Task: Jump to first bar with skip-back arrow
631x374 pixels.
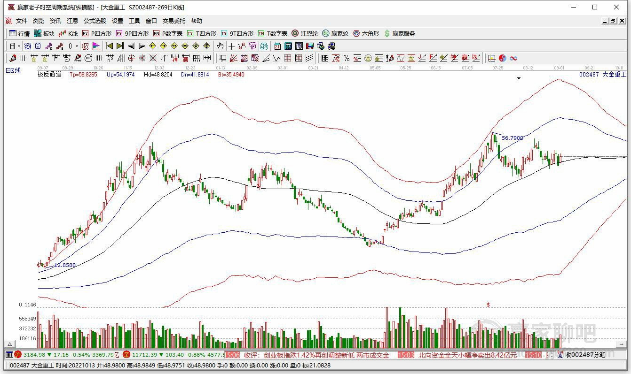Action: point(109,46)
